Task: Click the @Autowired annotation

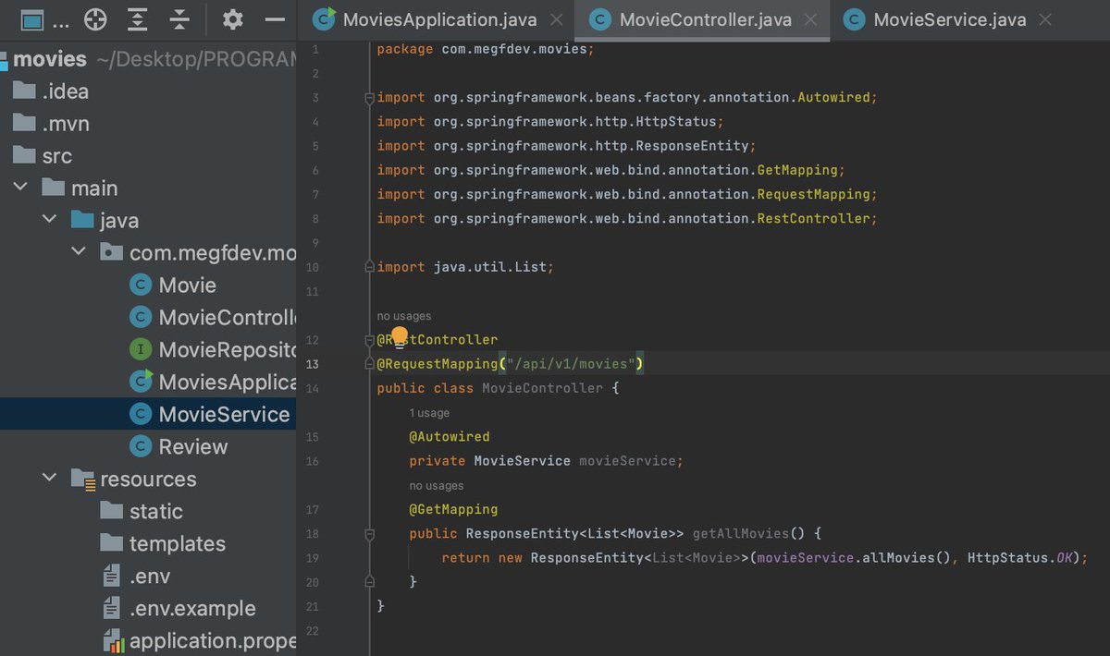Action: tap(450, 437)
